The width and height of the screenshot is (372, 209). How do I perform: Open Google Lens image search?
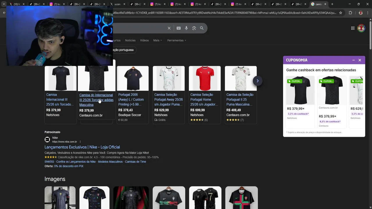pyautogui.click(x=194, y=28)
